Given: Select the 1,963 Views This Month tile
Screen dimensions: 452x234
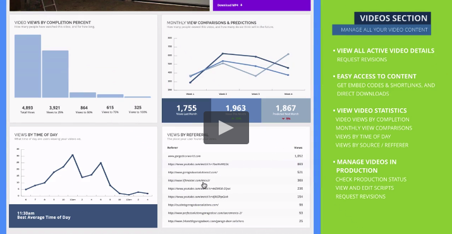Looking at the screenshot, I should click(236, 111).
